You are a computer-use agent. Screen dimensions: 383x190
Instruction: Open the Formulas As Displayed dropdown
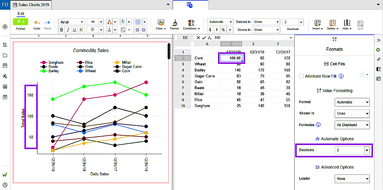[352, 125]
